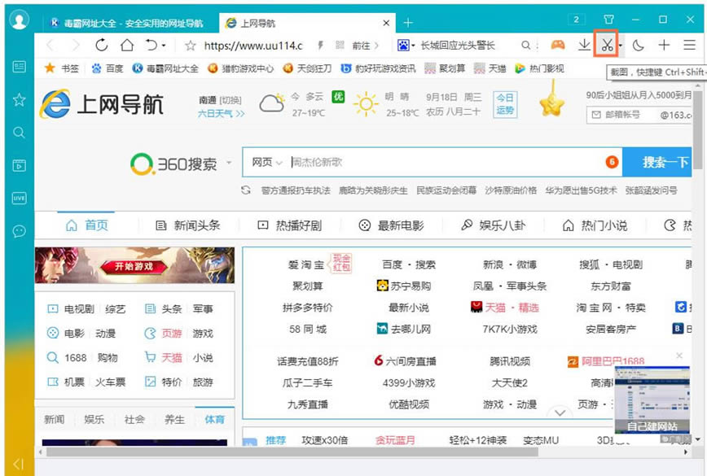Image resolution: width=707 pixels, height=476 pixels.
Task: Click the 搜索一下 search button
Action: [x=664, y=163]
